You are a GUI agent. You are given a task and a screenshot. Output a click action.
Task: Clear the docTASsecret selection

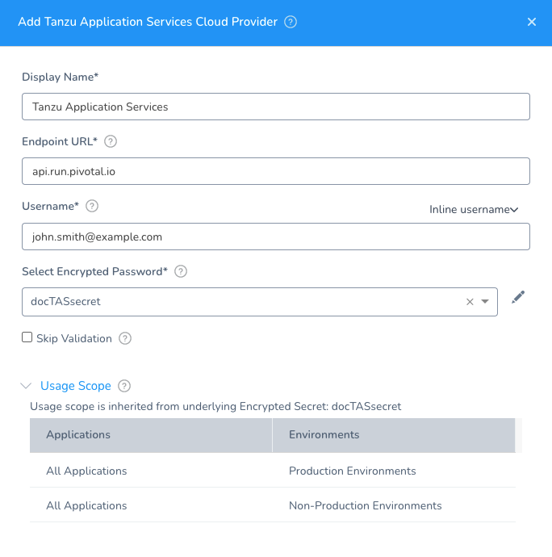tap(470, 302)
